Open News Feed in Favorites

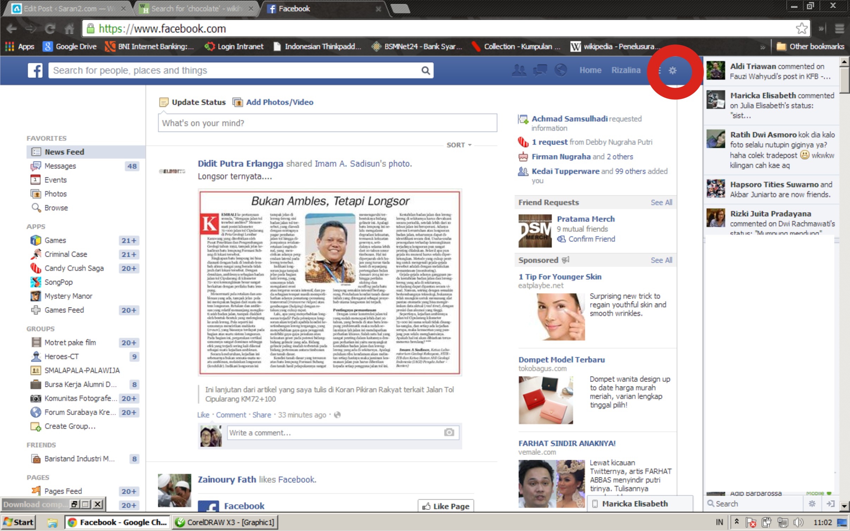click(x=86, y=152)
